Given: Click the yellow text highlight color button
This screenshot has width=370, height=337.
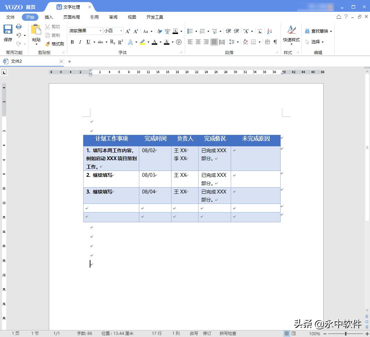Looking at the screenshot, I should tap(142, 42).
